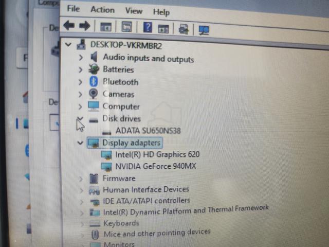
Task: Select the Batteries label
Action: point(118,69)
